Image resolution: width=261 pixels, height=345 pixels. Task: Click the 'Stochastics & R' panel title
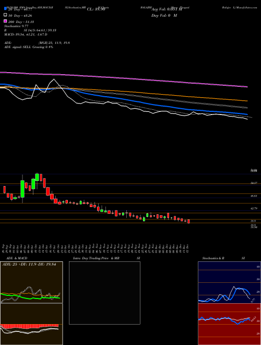click(213, 258)
